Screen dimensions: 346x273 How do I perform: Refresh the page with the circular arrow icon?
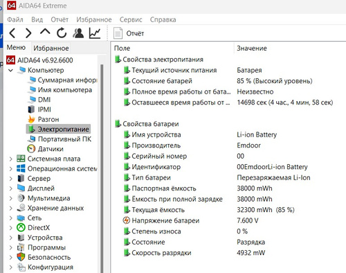[62, 33]
